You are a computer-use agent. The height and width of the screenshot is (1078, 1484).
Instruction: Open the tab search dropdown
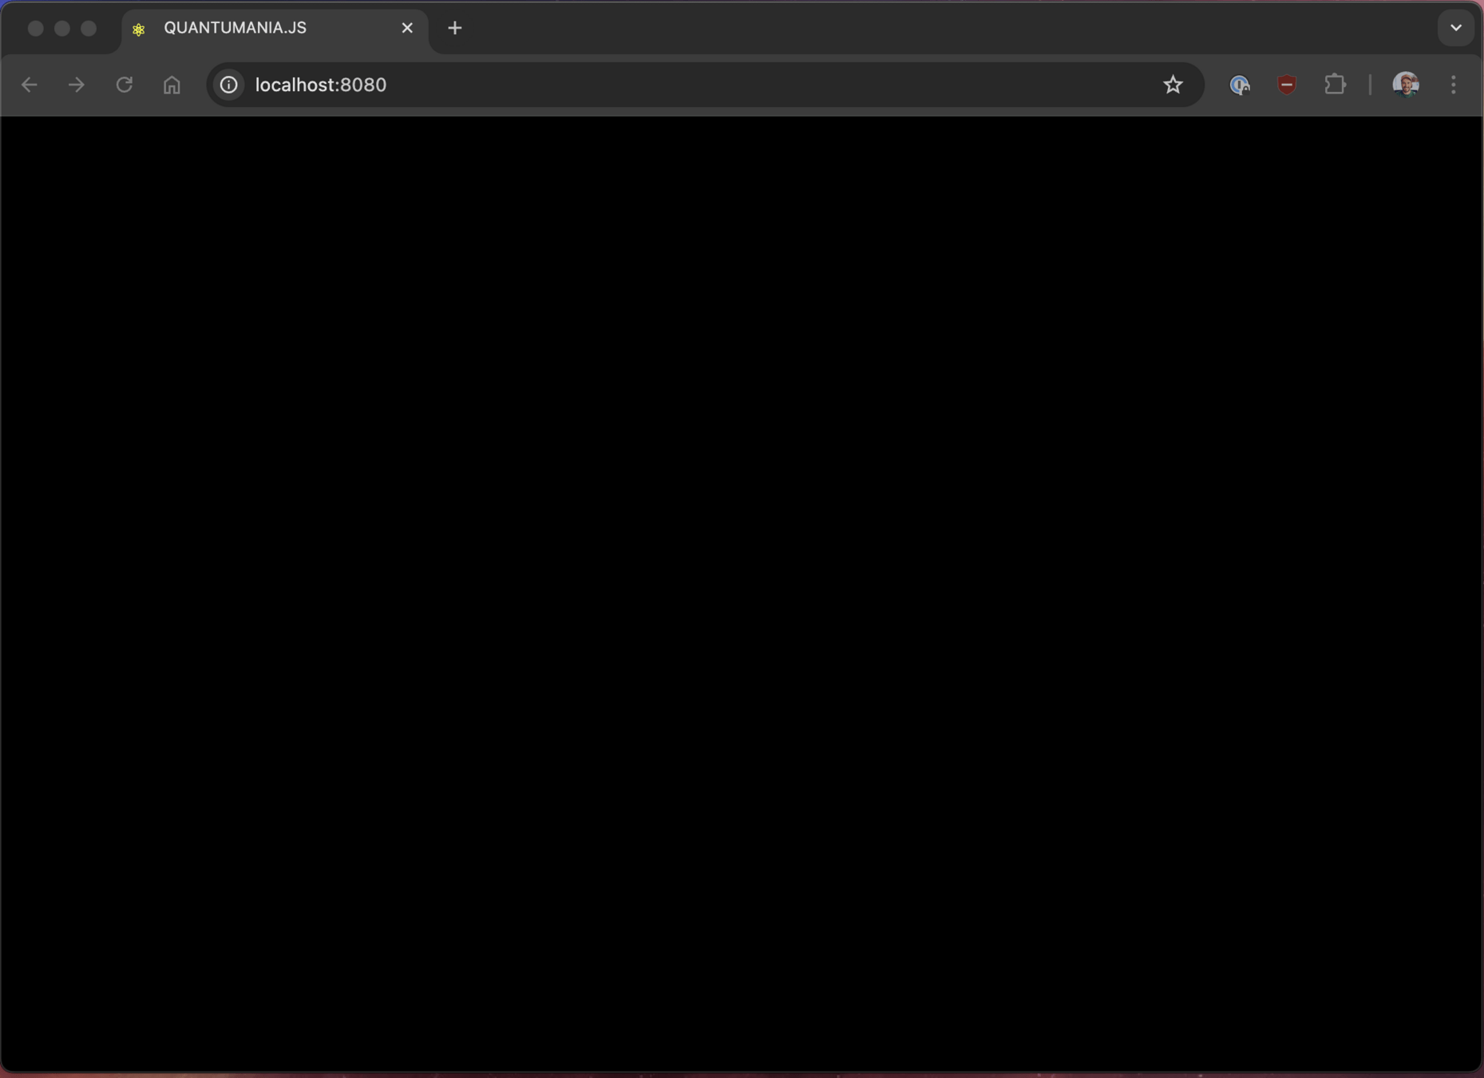click(1456, 28)
